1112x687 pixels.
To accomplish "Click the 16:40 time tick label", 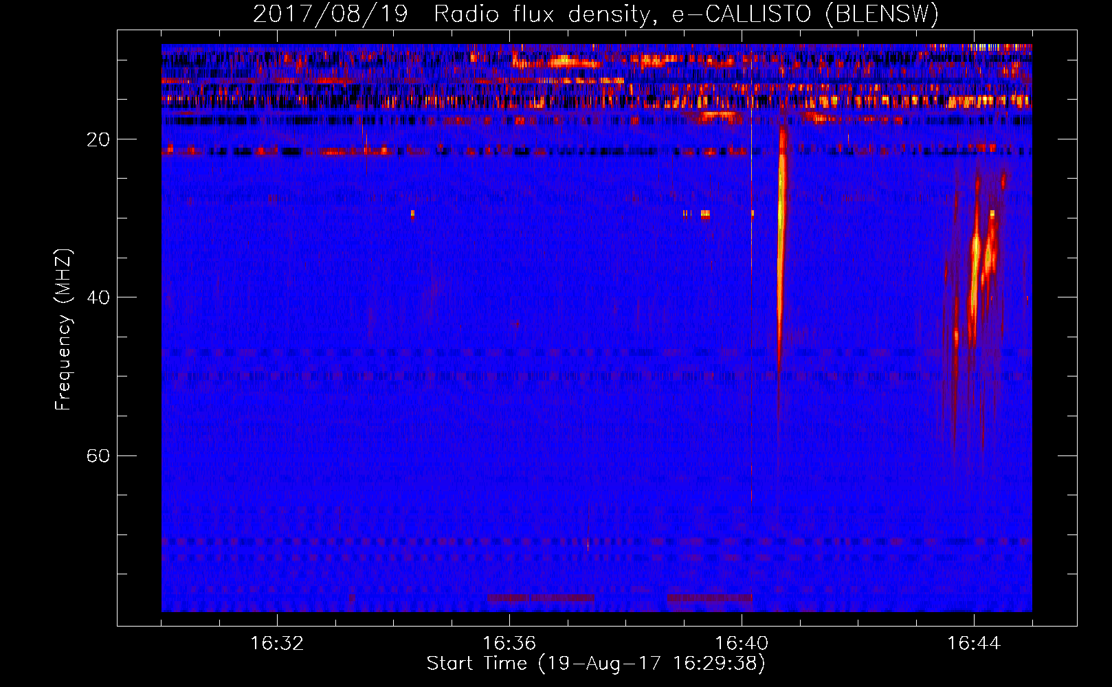I will coord(742,644).
